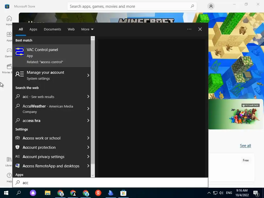Open notification center in taskbar

tap(256, 193)
